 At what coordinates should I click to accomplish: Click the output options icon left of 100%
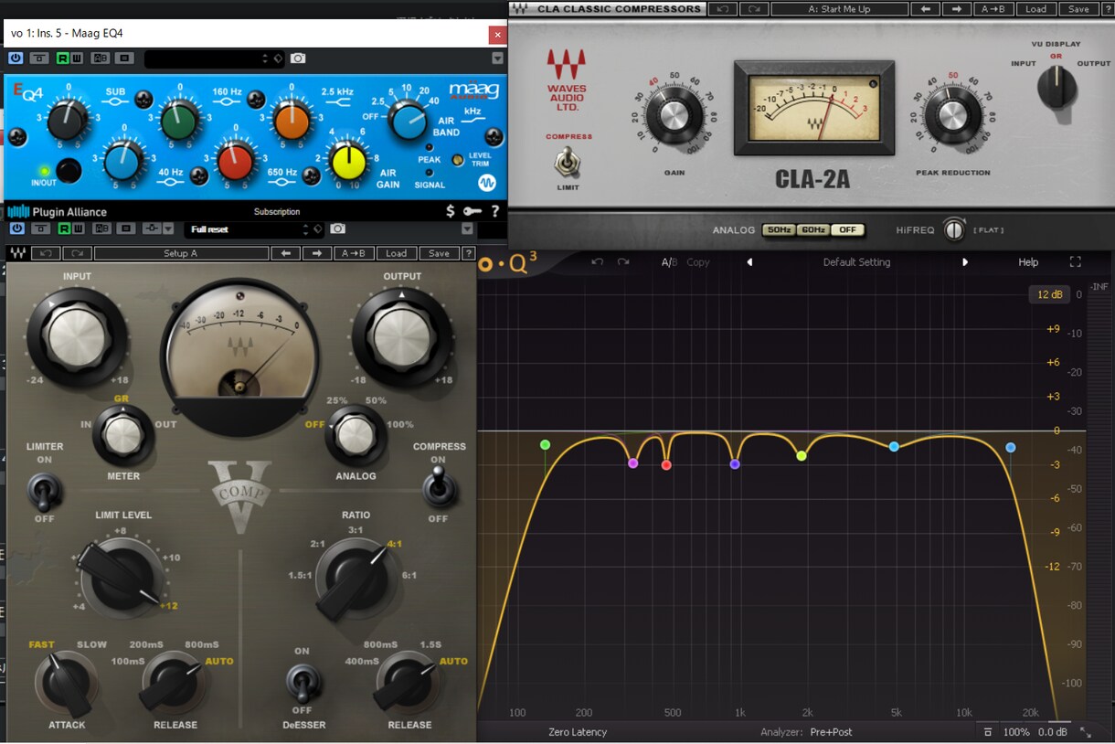[987, 732]
